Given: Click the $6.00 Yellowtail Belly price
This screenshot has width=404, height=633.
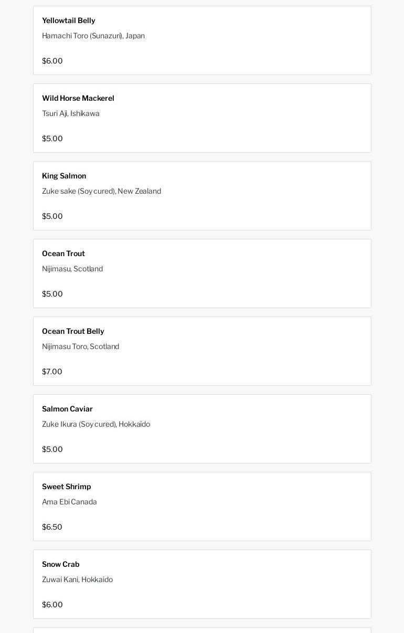Looking at the screenshot, I should click(x=52, y=61).
